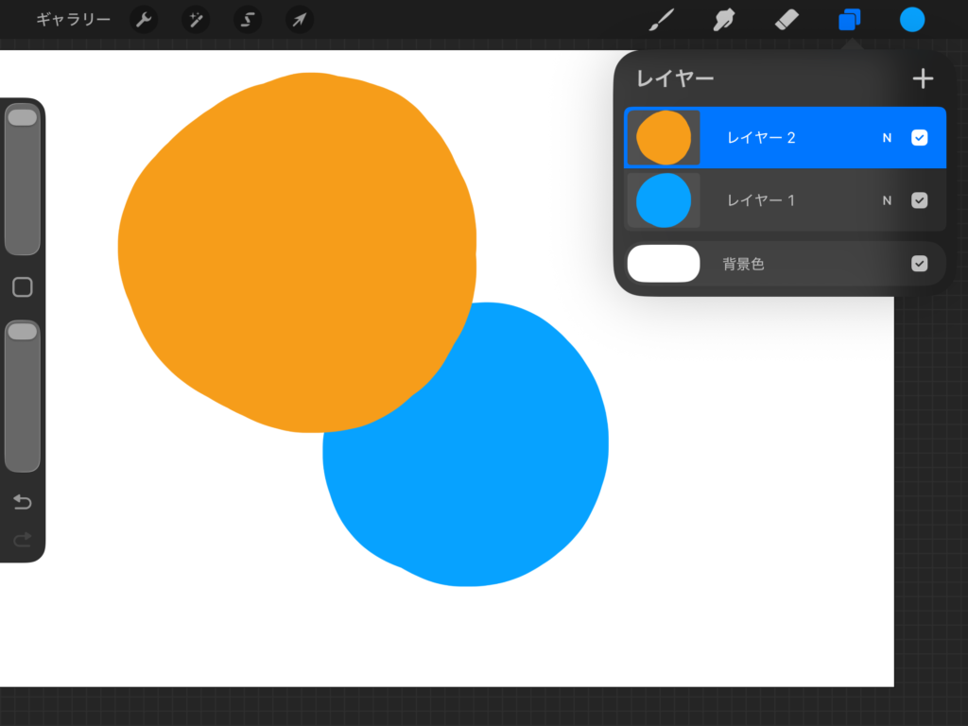Click the 背景色 white thumbnail

click(664, 264)
